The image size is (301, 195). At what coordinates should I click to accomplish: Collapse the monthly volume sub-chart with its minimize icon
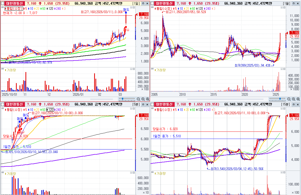282,69
